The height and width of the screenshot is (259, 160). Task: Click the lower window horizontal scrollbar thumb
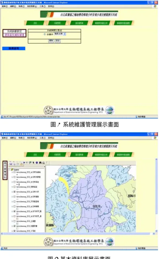click(x=76, y=234)
